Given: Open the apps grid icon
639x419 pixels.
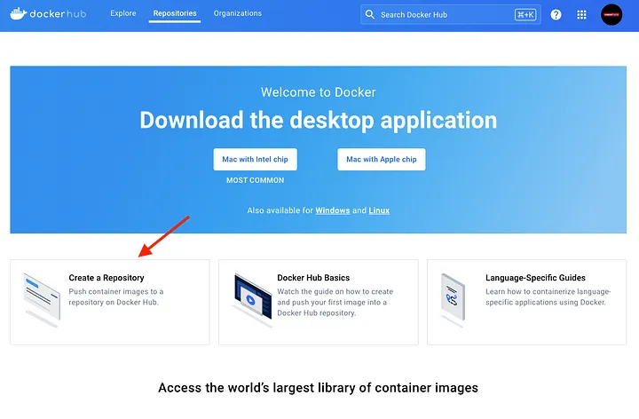Looking at the screenshot, I should pyautogui.click(x=581, y=15).
